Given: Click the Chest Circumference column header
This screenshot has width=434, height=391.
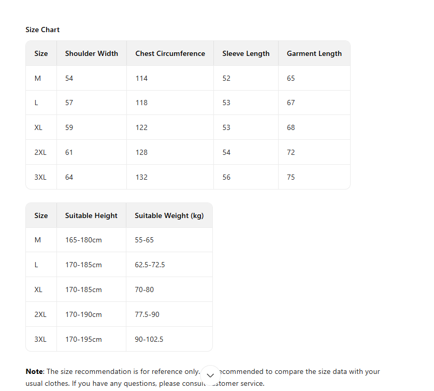Looking at the screenshot, I should click(x=170, y=53).
